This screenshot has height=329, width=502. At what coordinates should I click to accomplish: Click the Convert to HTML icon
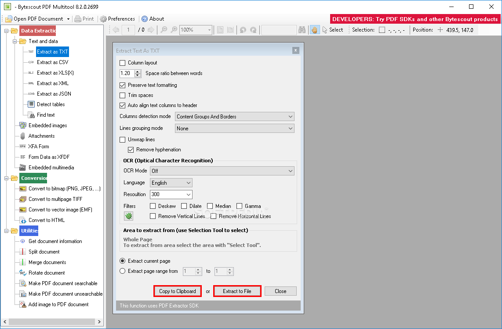[23, 220]
